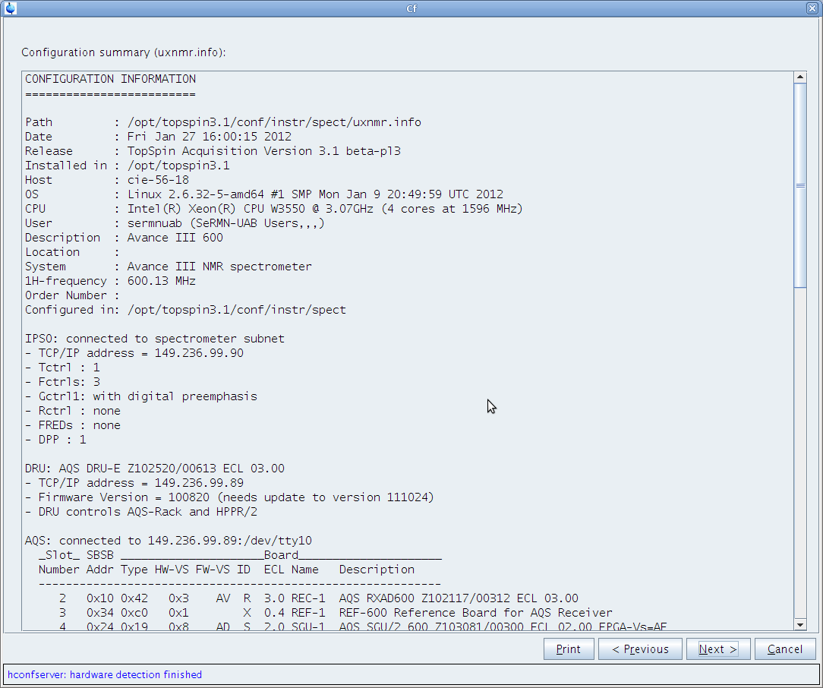Click the empty scrollbar track below thumb
Screen dimensions: 823x688
799,456
